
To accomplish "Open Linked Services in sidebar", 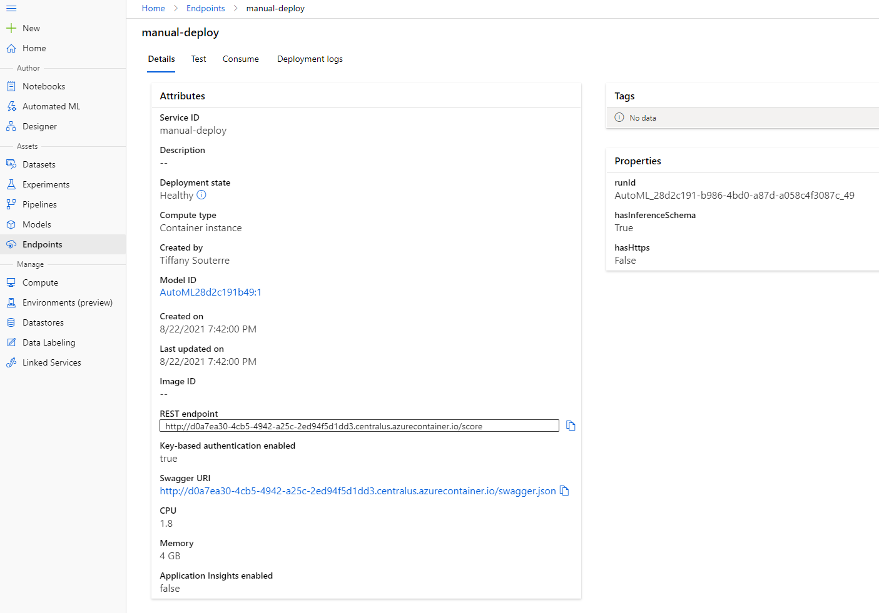I will click(x=51, y=362).
